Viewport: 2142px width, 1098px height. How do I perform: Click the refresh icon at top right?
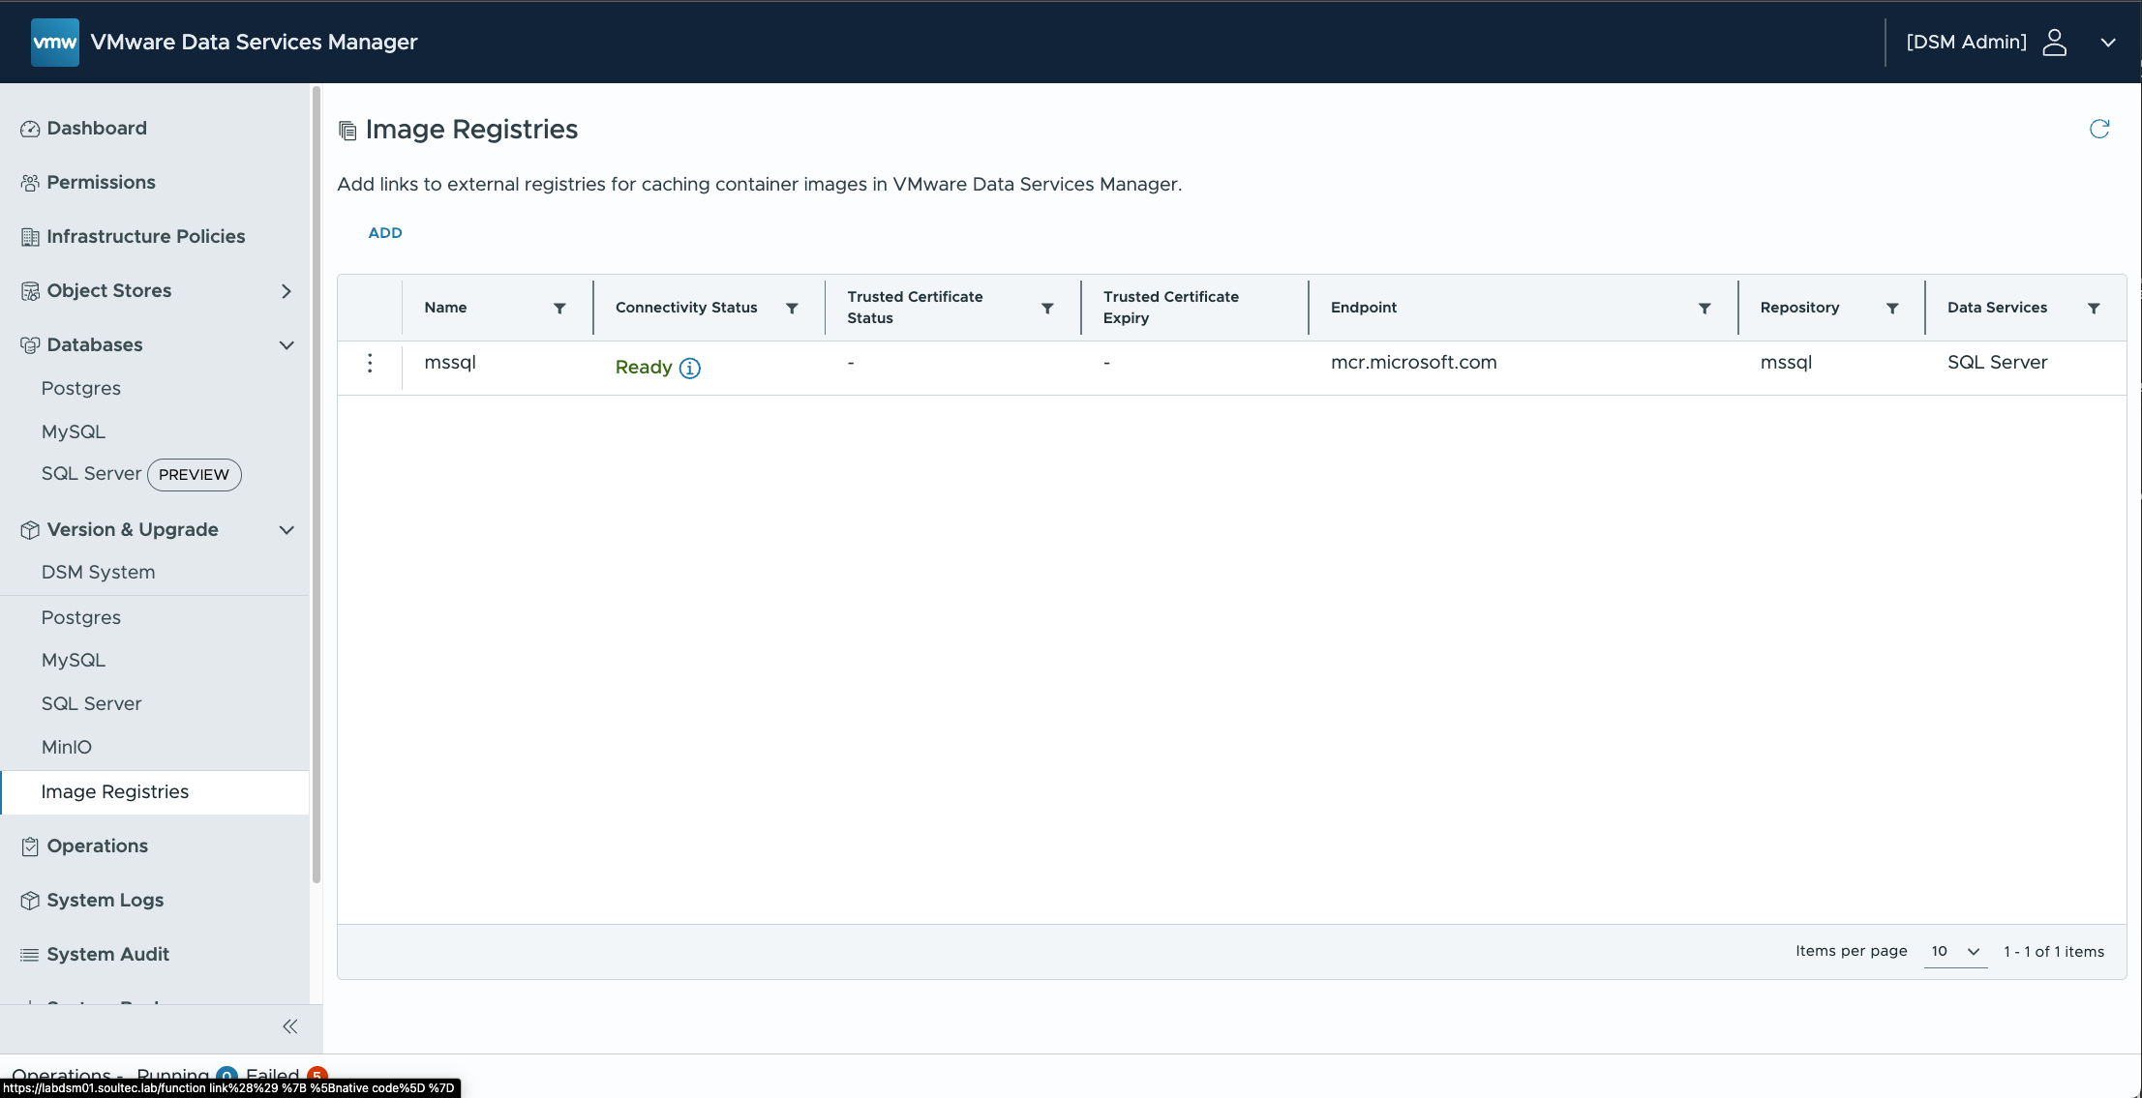2098,129
